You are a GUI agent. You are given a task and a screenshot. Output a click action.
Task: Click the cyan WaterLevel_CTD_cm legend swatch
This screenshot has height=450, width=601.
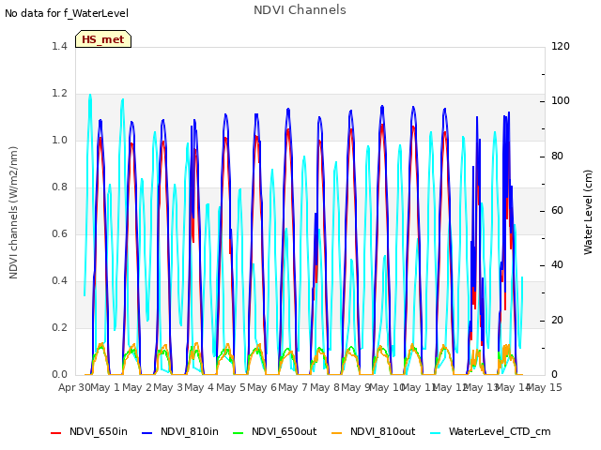pos(436,433)
